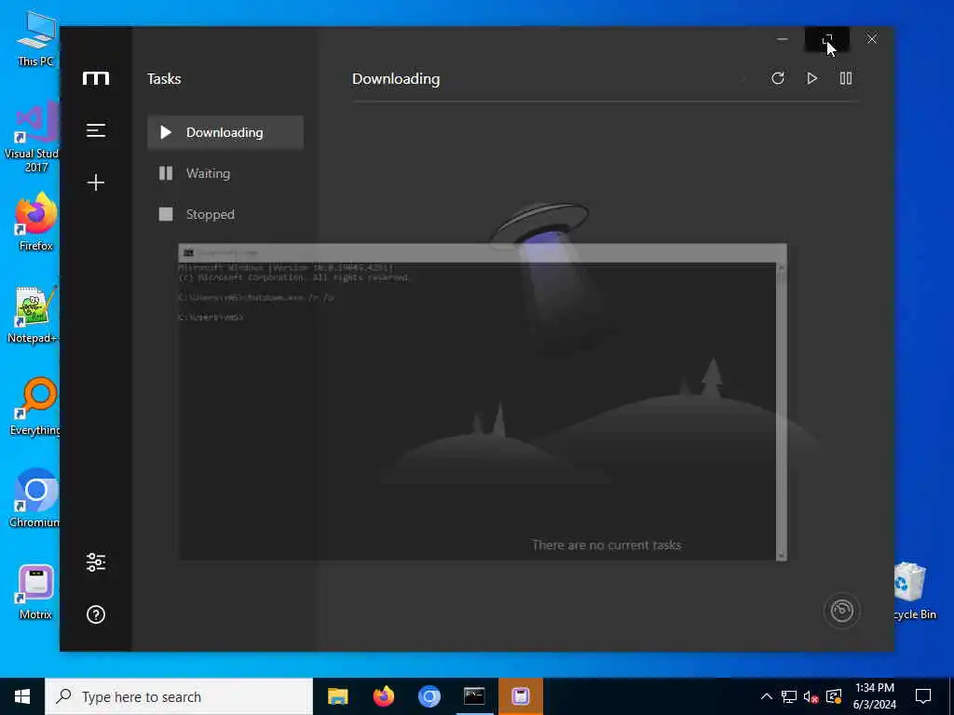This screenshot has height=715, width=954.
Task: Switch to Command Prompt taskbar button
Action: (474, 696)
